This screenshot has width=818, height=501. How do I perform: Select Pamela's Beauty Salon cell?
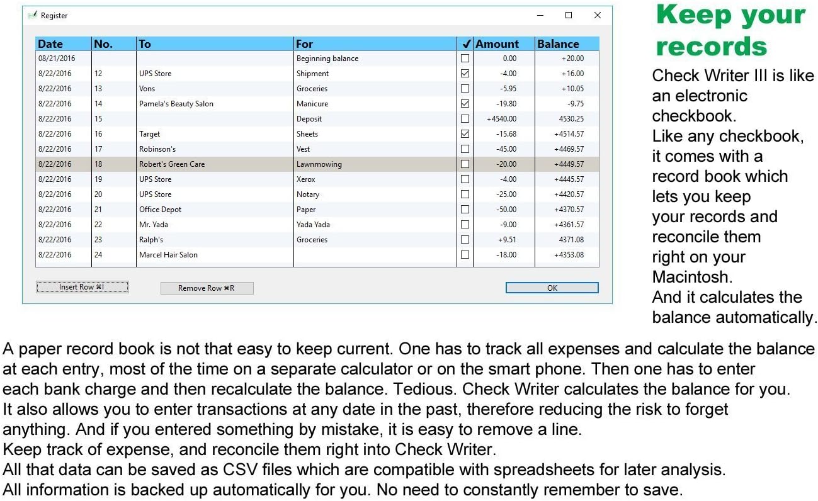[x=215, y=104]
